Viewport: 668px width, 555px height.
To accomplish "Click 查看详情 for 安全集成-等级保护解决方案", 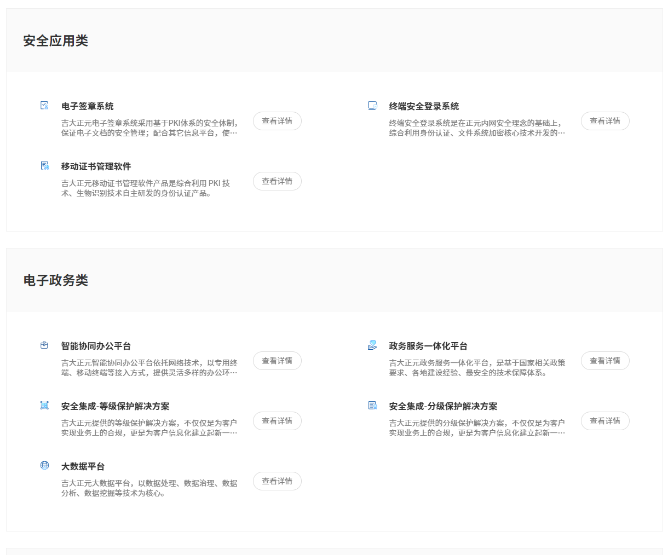I will pyautogui.click(x=277, y=421).
